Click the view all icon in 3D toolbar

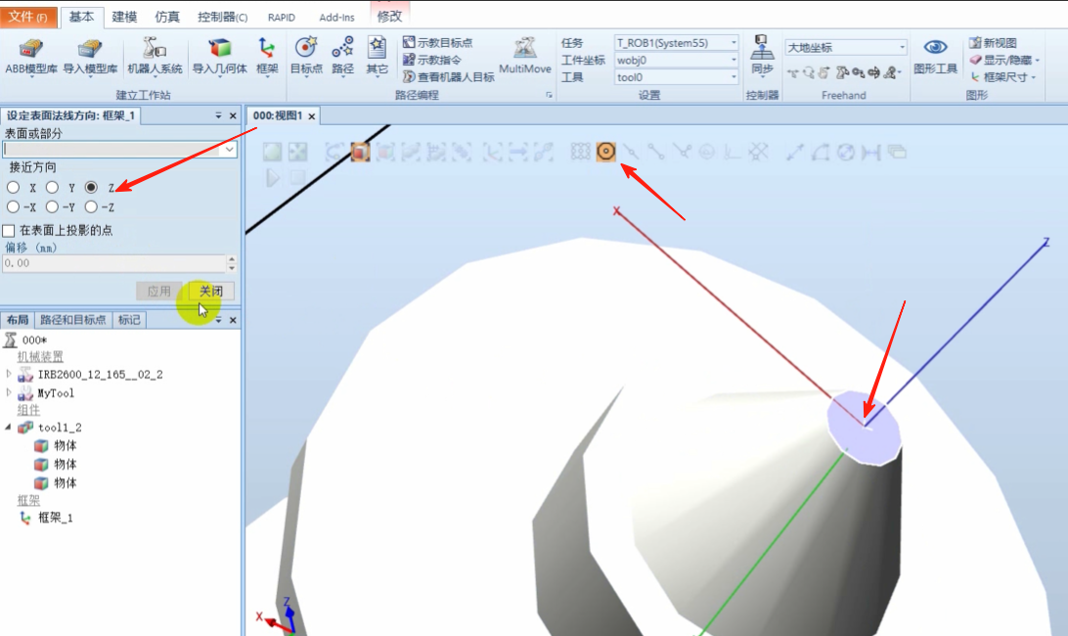point(273,152)
